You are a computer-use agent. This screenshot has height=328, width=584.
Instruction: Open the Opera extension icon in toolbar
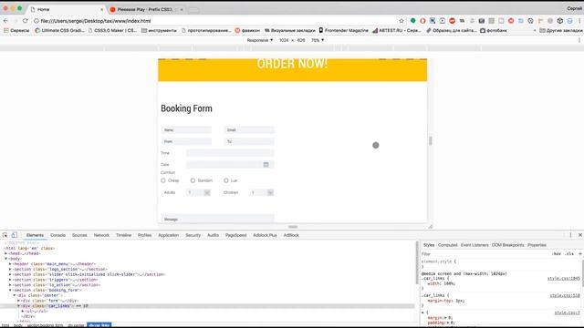click(422, 21)
